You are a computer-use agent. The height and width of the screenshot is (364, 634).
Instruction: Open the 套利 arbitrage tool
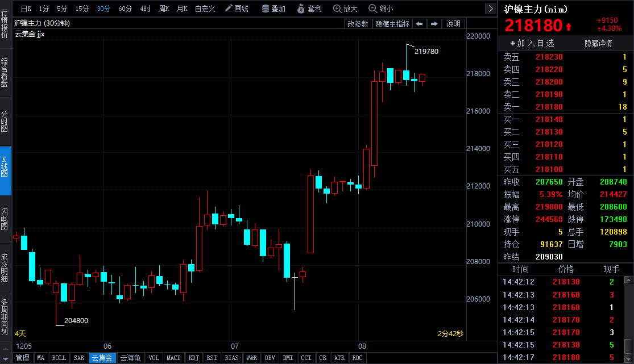[x=309, y=9]
